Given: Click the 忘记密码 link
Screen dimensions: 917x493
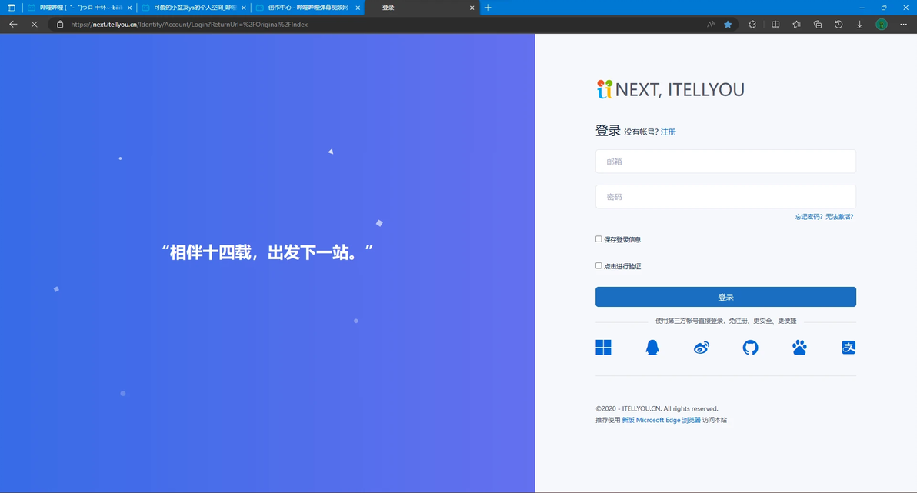Looking at the screenshot, I should pos(809,217).
